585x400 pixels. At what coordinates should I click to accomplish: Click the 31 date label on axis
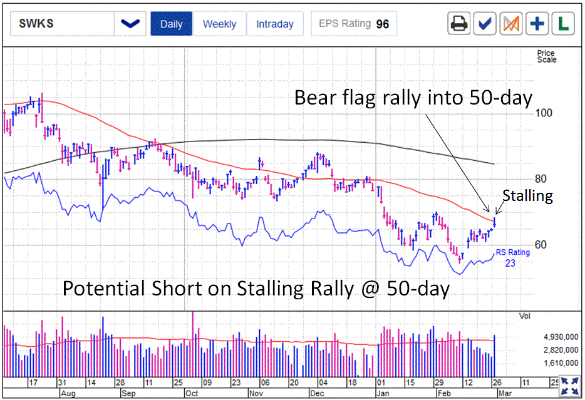pos(62,382)
